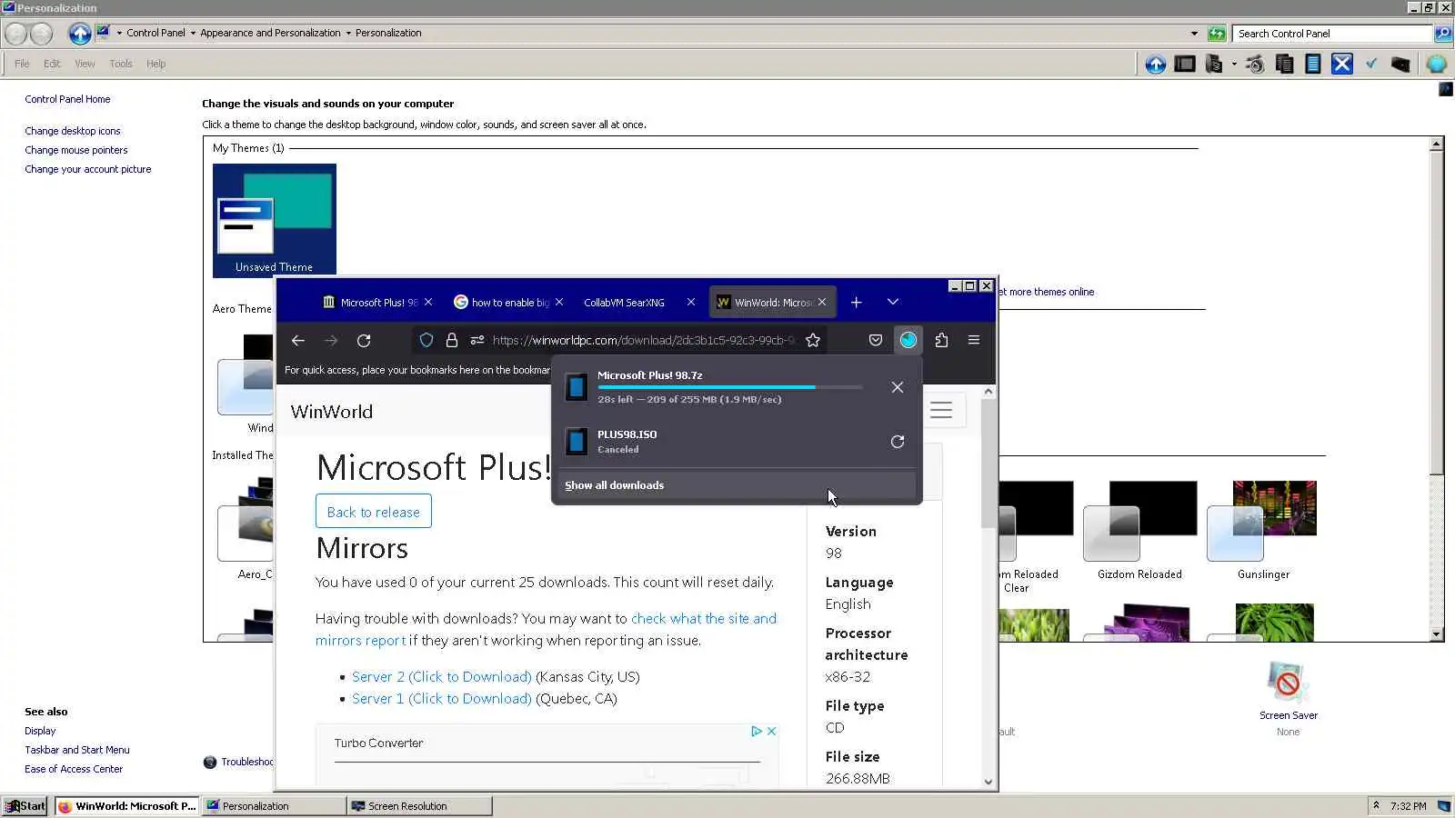
Task: Click the Back to release button
Action: point(374,512)
